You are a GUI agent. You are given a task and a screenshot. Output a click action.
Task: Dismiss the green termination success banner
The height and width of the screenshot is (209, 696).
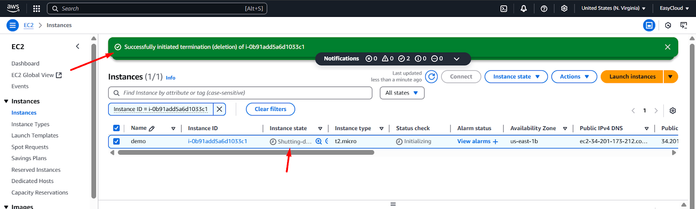668,47
